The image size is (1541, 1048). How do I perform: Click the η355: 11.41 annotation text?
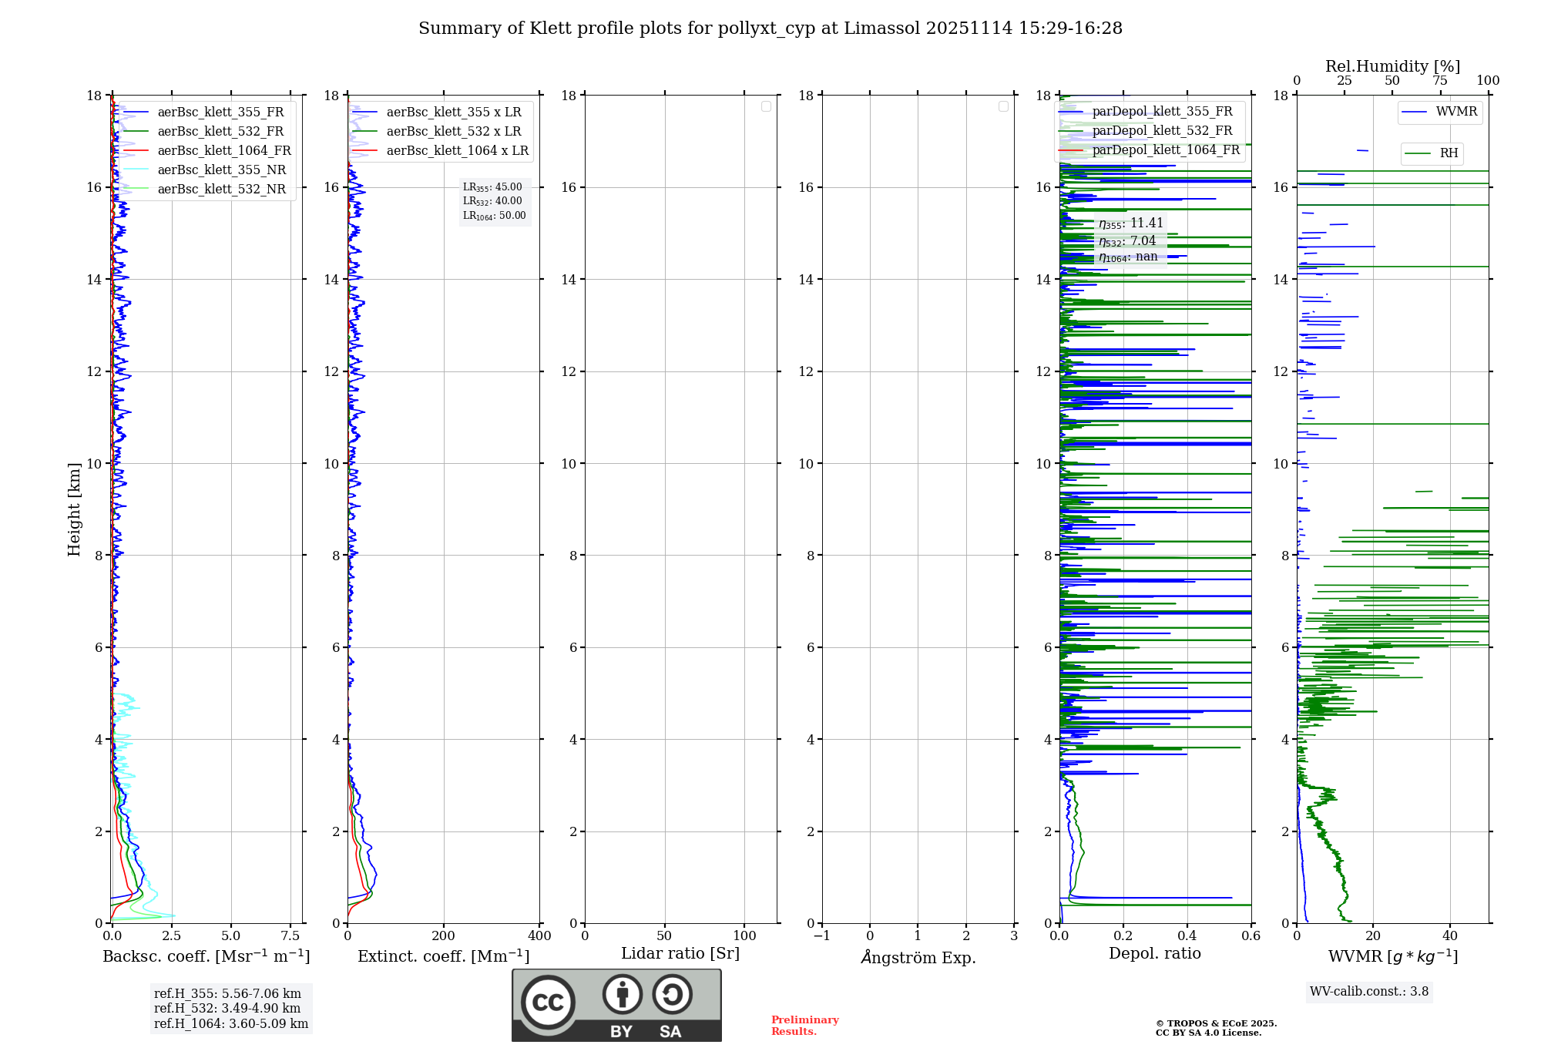point(1130,223)
